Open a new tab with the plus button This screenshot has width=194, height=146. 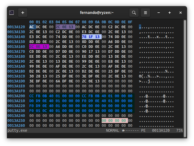pos(23,13)
